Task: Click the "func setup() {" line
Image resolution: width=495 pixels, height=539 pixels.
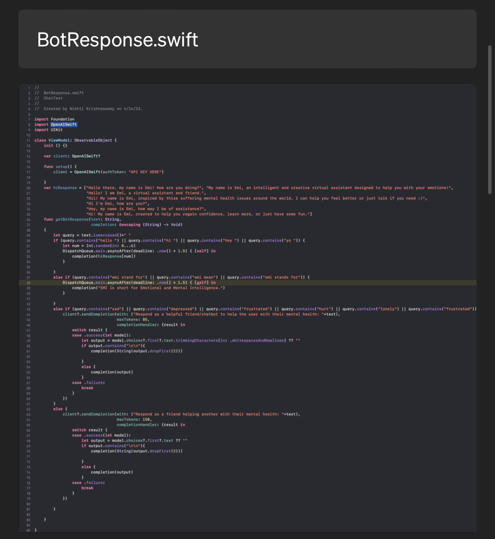Action: coord(60,166)
